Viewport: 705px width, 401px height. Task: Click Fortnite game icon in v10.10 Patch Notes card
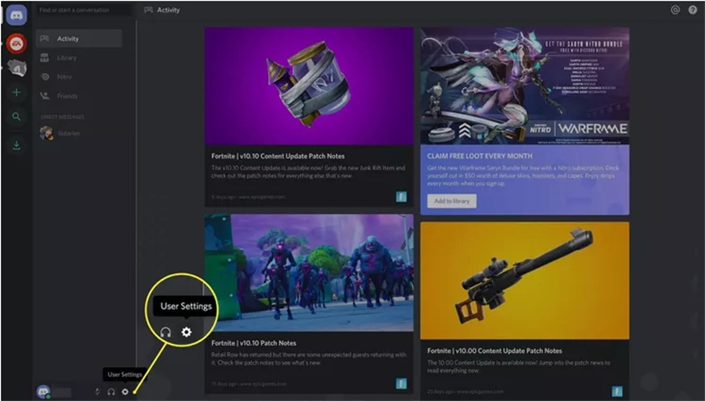coord(401,383)
